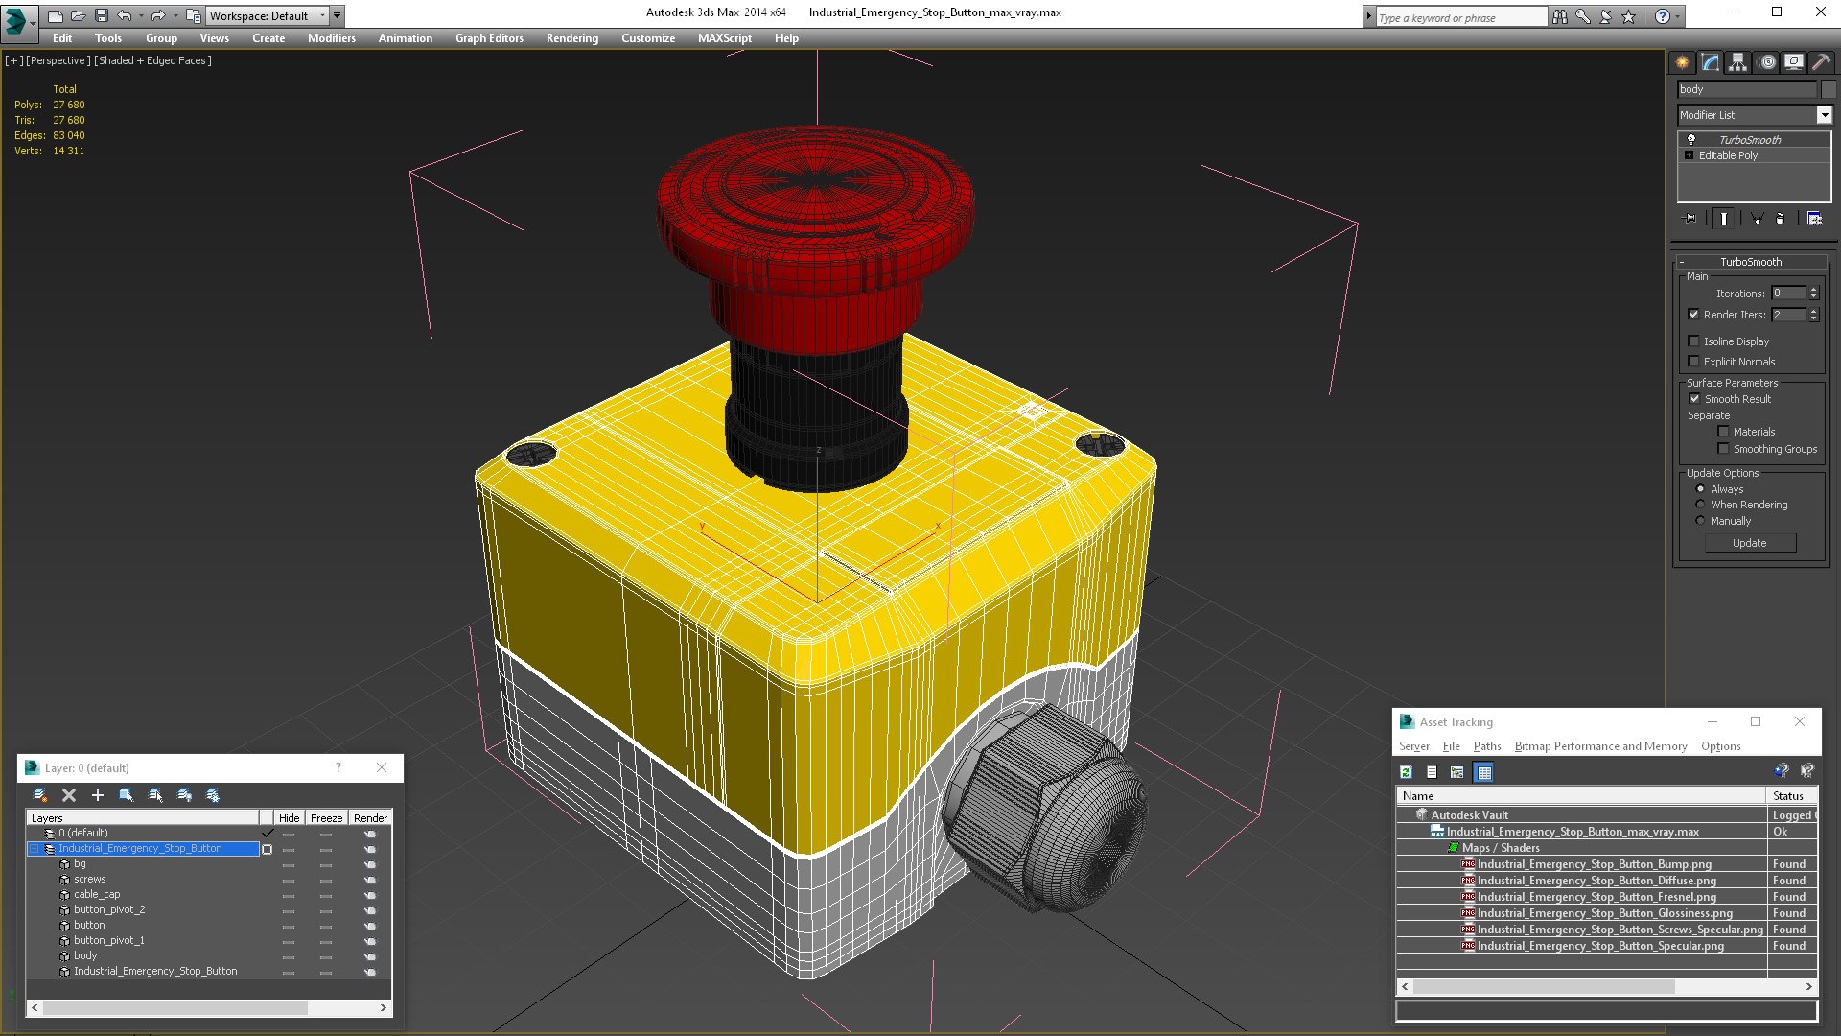Viewport: 1841px width, 1036px height.
Task: Click Create New Layer icon in Layer dialog
Action: 39,795
